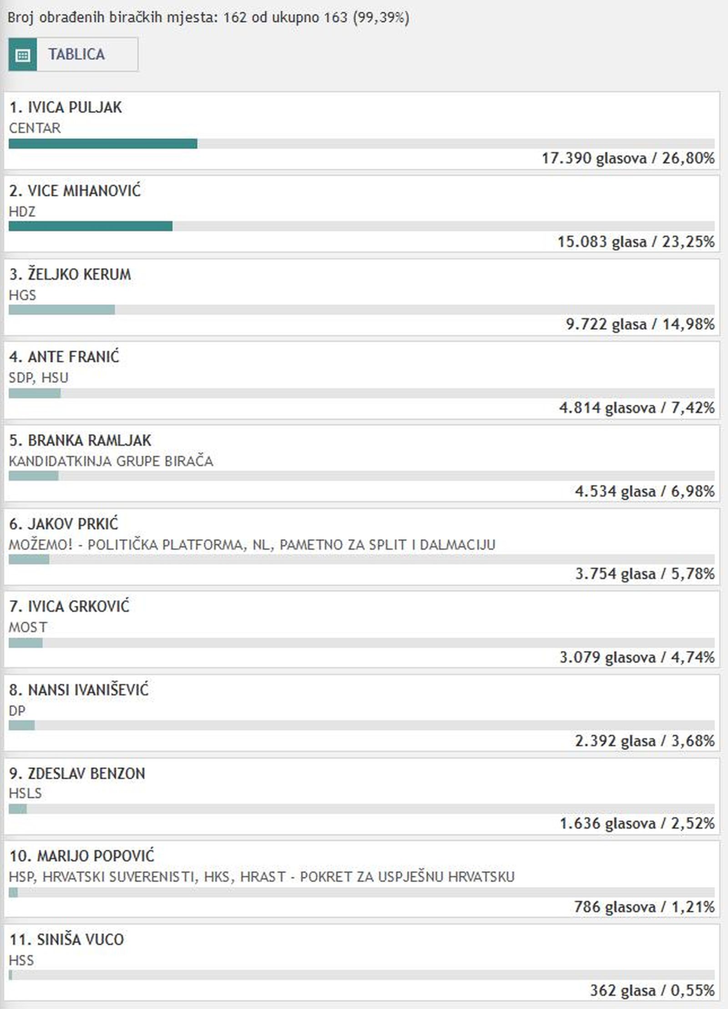Select the Ante Franić candidate entry
The image size is (728, 1009).
click(x=362, y=381)
